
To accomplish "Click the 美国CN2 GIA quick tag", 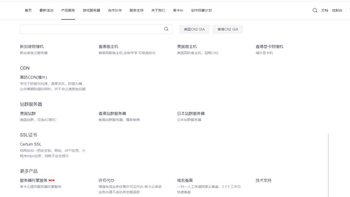I will (x=194, y=29).
